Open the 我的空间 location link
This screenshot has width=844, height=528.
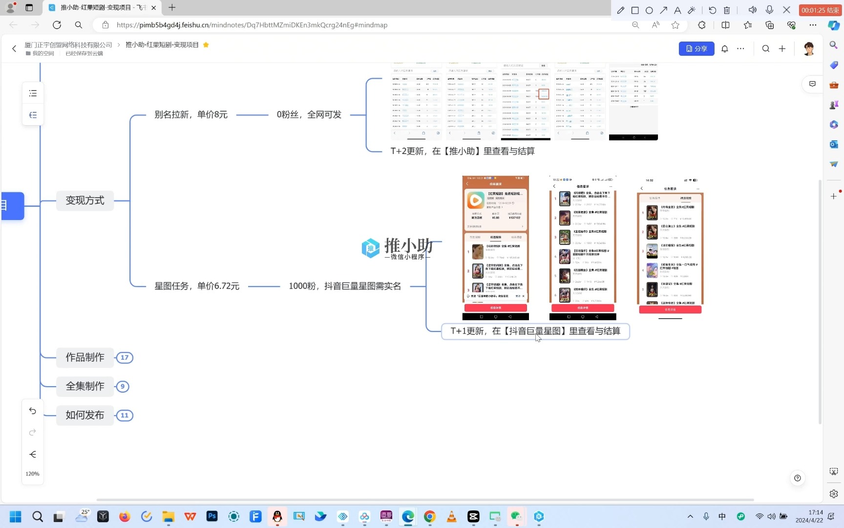(40, 53)
